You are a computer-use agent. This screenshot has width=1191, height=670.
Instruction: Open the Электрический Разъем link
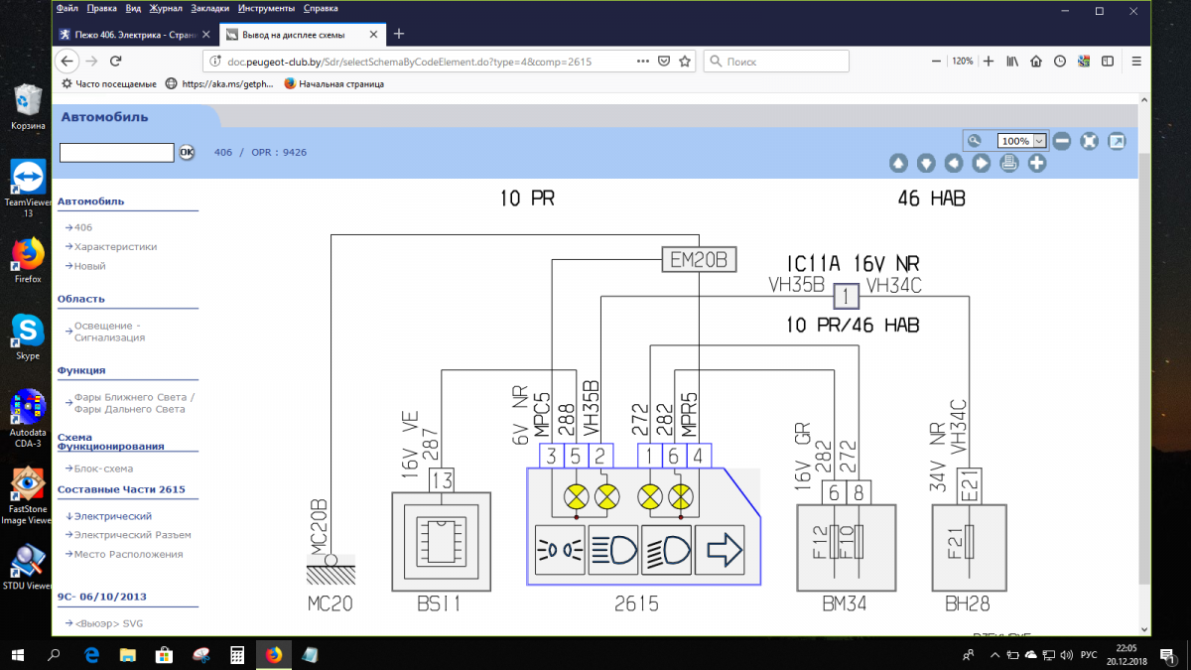pos(132,535)
